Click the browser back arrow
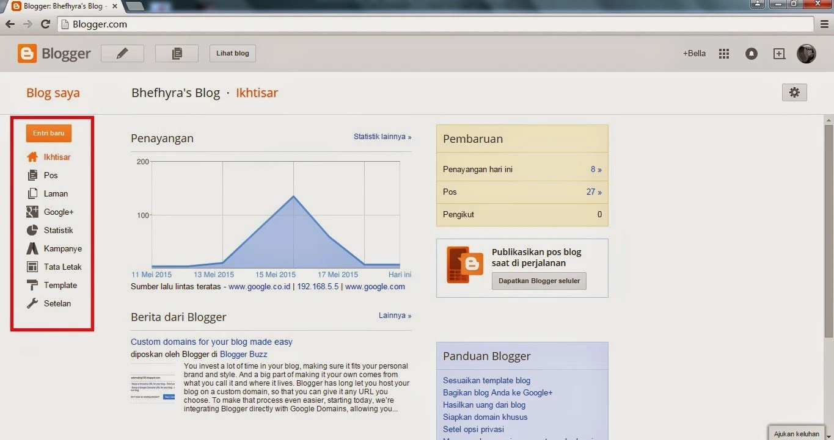The height and width of the screenshot is (440, 834). tap(10, 24)
